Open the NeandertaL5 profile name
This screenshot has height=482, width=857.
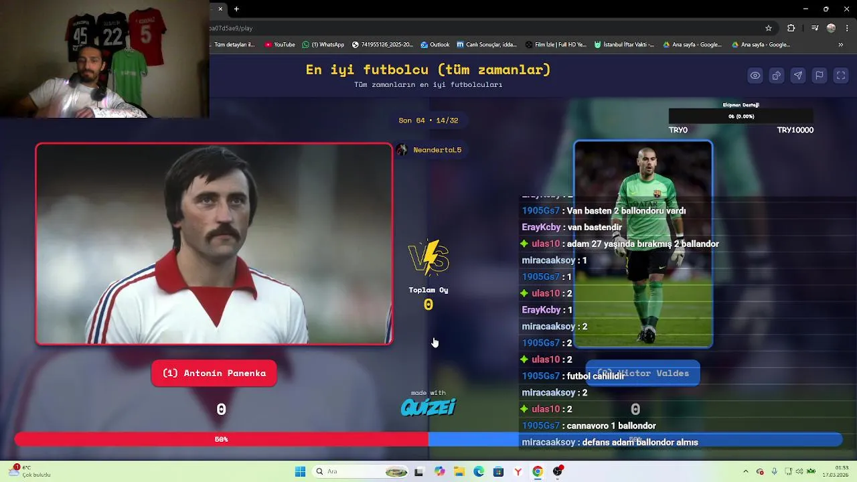point(437,150)
